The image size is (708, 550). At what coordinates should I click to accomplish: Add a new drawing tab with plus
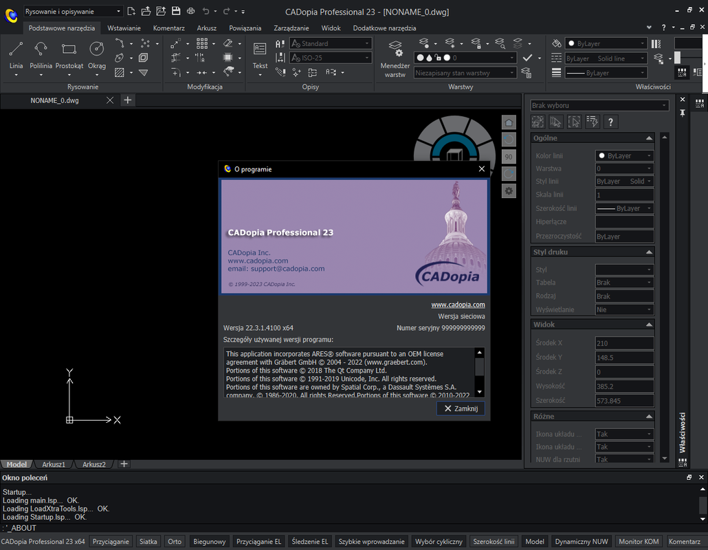click(128, 100)
